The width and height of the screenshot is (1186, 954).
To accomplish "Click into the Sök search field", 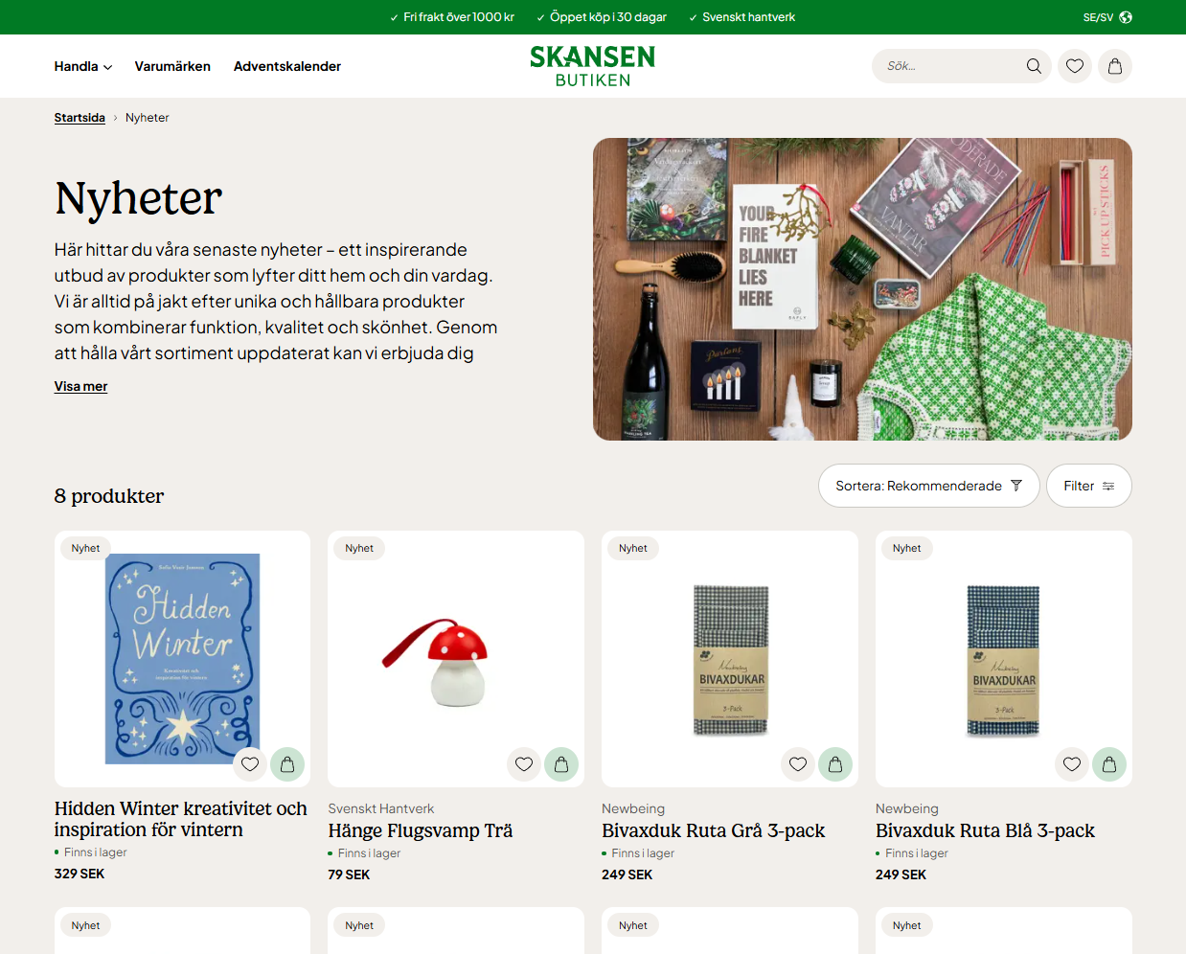I will click(948, 66).
